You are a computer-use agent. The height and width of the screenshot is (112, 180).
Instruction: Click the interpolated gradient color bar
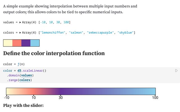coord(81,91)
